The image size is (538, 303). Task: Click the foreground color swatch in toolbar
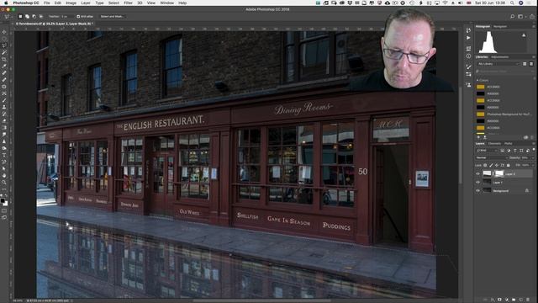(3, 200)
